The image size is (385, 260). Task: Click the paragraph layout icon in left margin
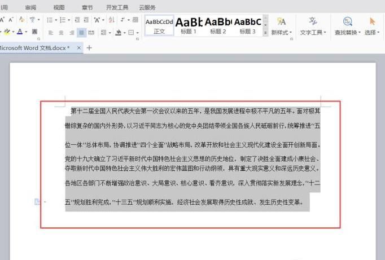pyautogui.click(x=37, y=201)
